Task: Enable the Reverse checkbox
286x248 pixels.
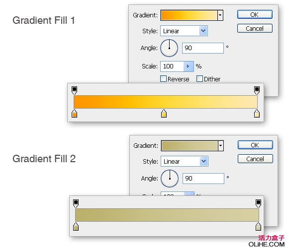Action: pos(163,79)
